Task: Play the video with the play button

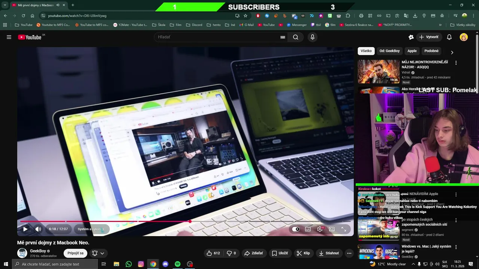Action: click(x=25, y=229)
